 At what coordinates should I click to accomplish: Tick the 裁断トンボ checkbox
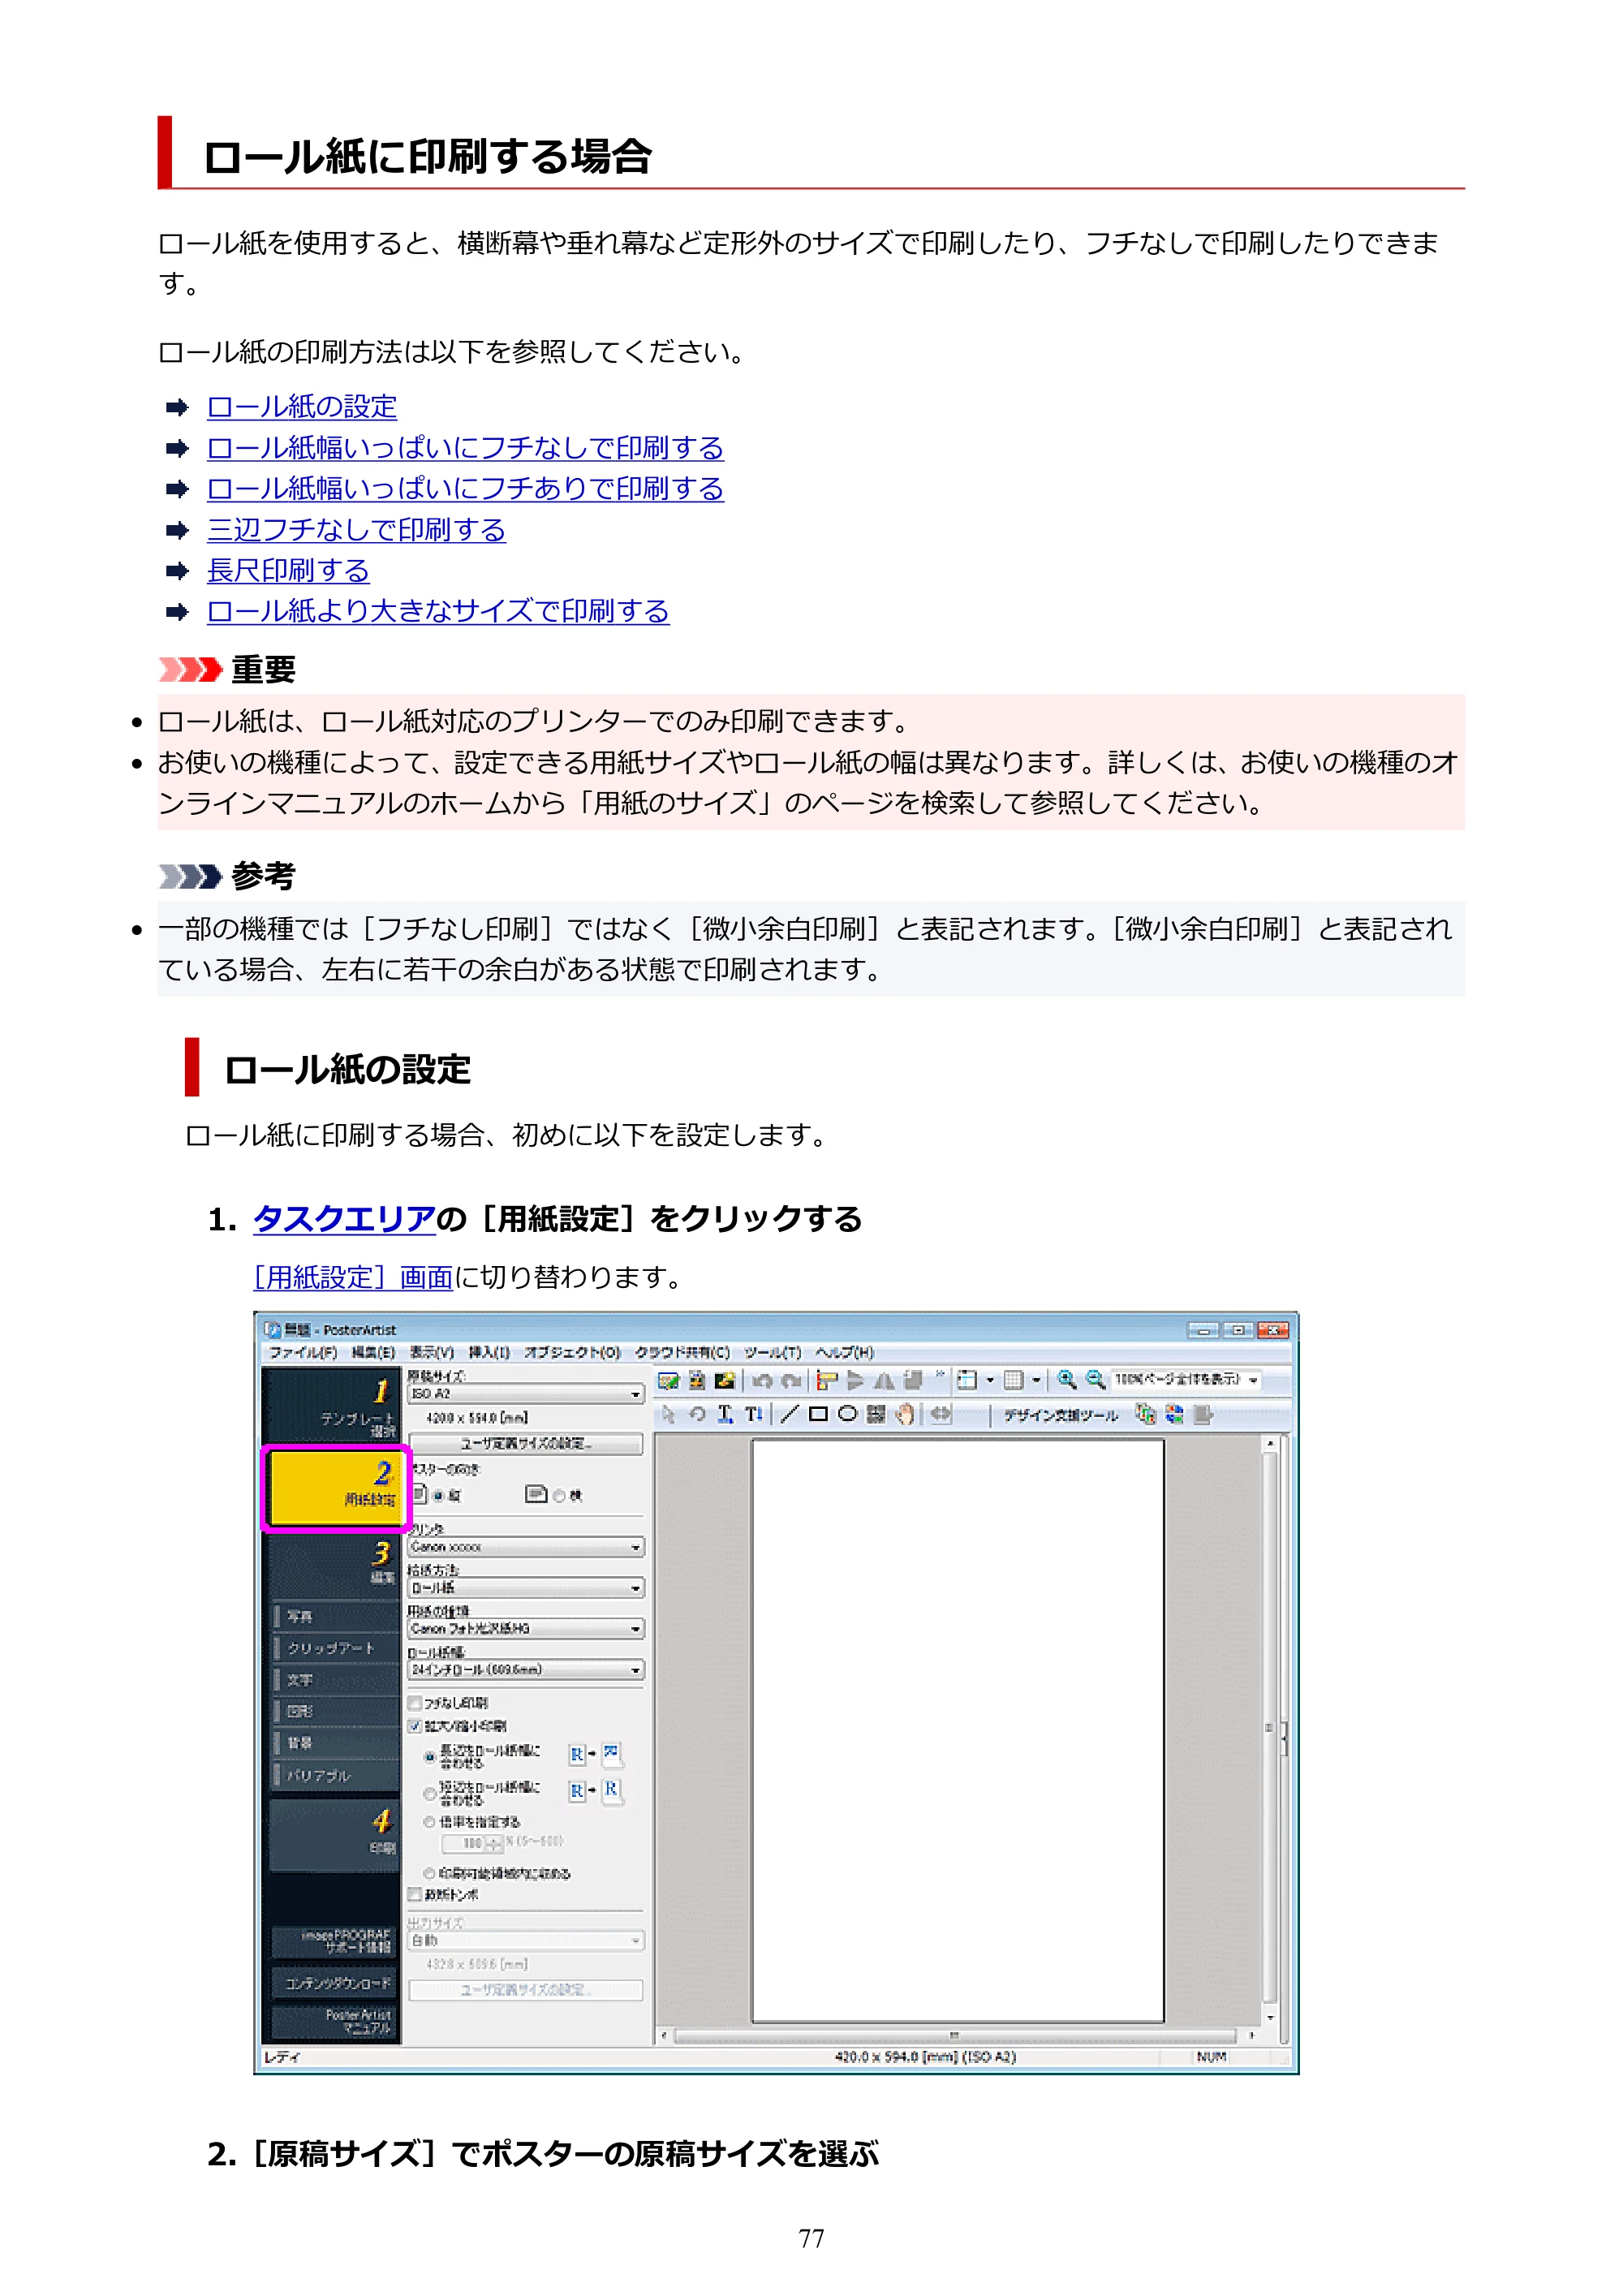pyautogui.click(x=414, y=1894)
